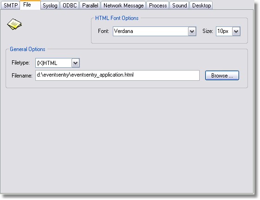
Task: Open the Network Message tab
Action: (x=123, y=6)
